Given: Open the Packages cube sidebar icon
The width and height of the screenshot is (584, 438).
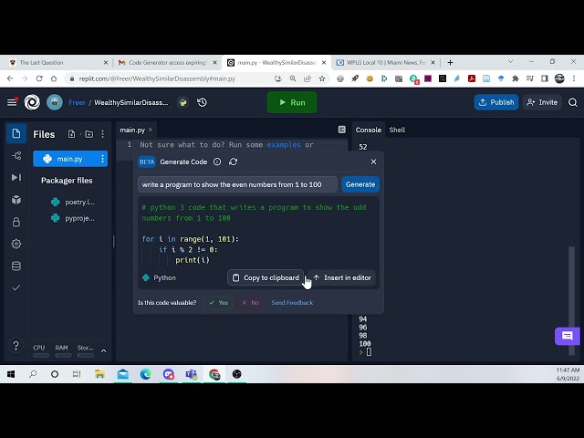Looking at the screenshot, I should coord(16,200).
